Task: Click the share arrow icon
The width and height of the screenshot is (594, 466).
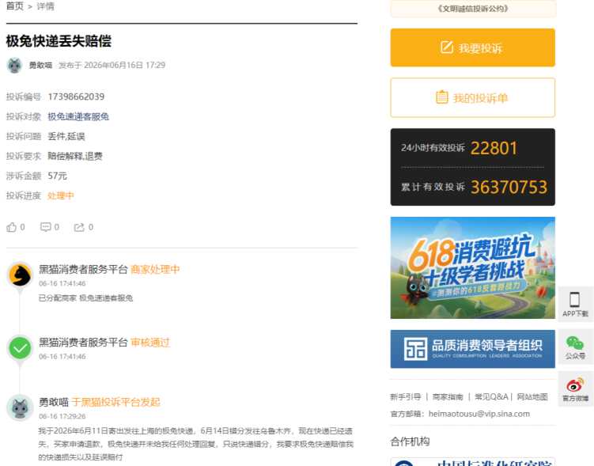Action: point(79,227)
